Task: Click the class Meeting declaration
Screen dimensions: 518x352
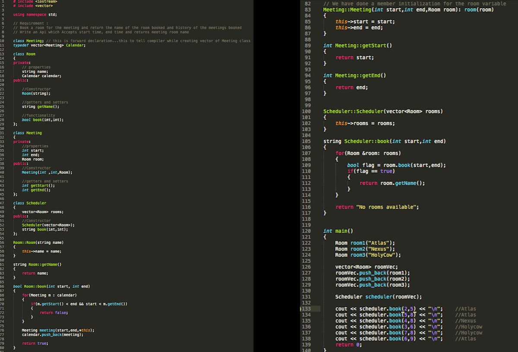Action: click(x=27, y=133)
